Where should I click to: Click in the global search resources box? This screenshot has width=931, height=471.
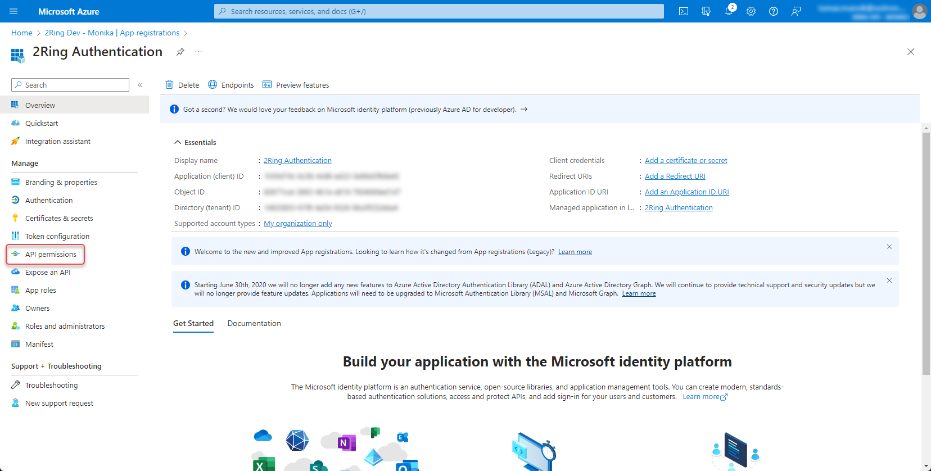(439, 11)
